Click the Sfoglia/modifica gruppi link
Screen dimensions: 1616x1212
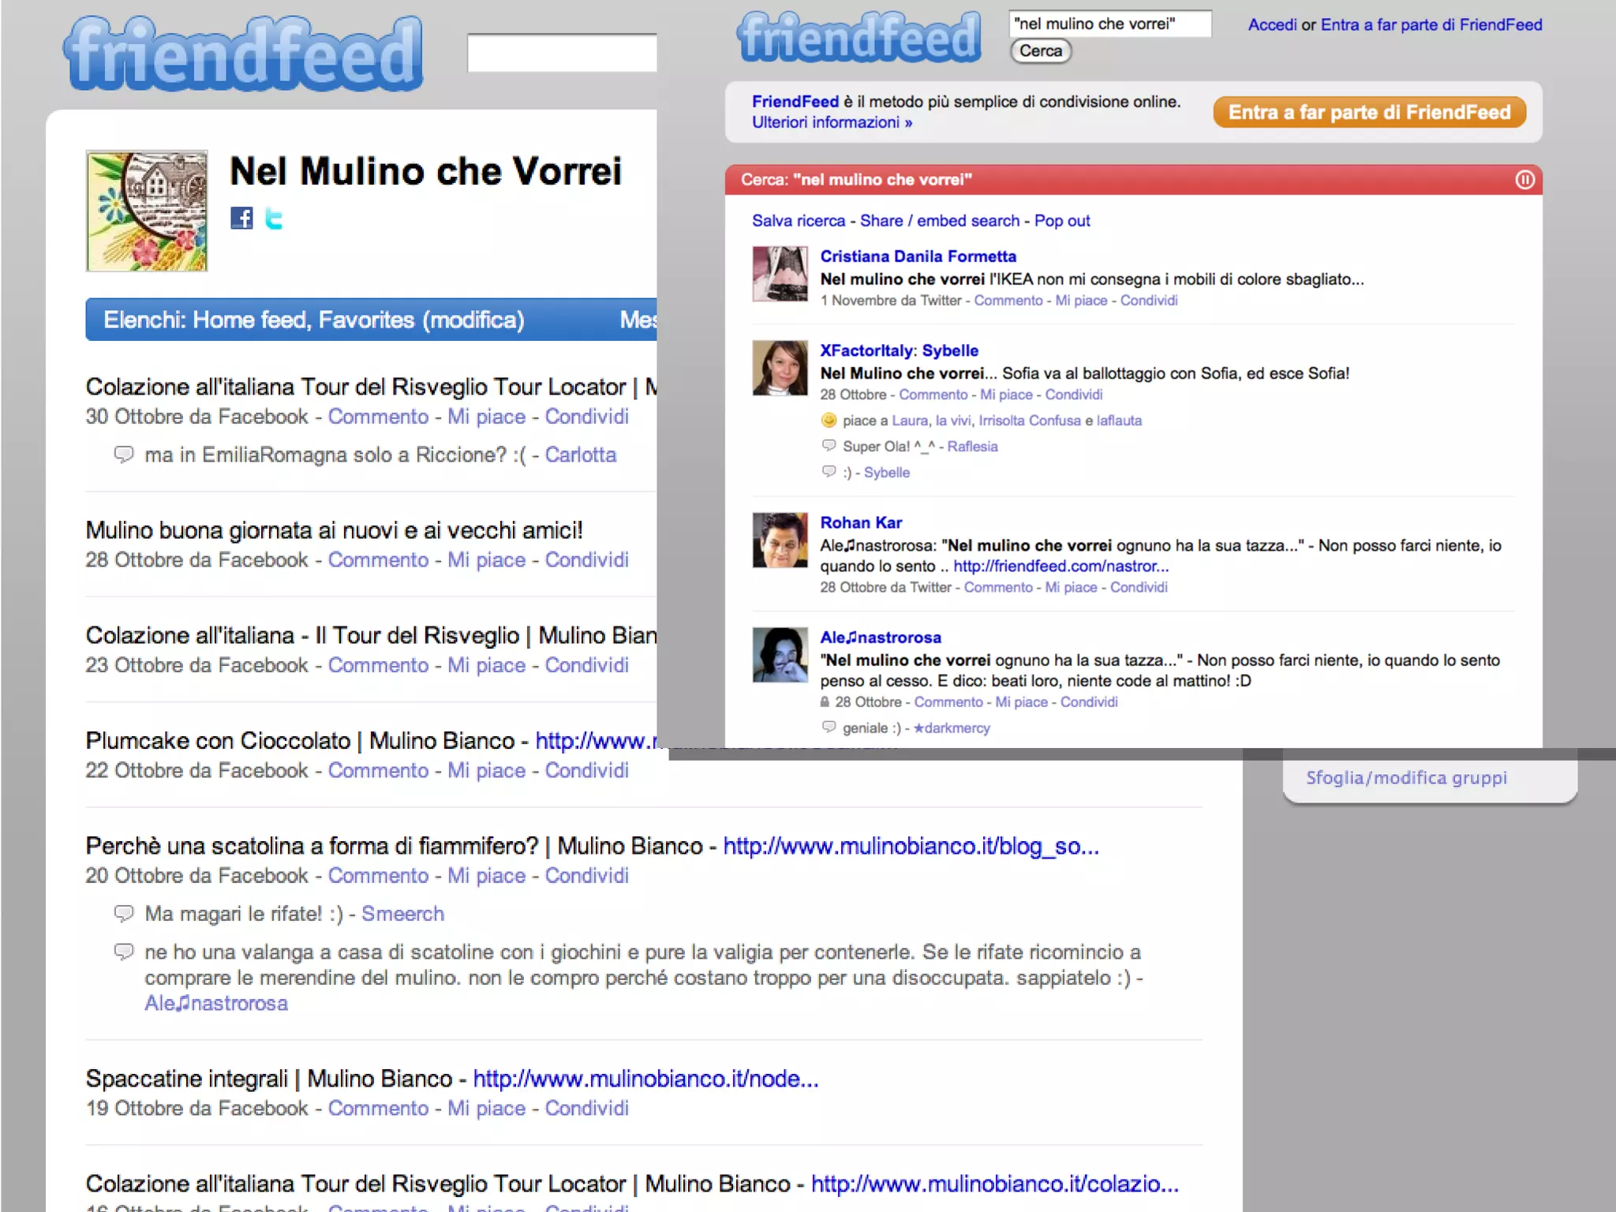pyautogui.click(x=1406, y=777)
